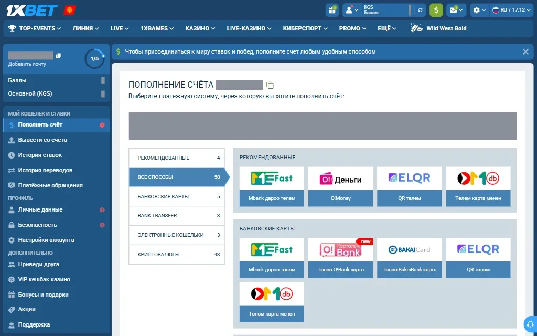Open the settings gear menu
Viewport: 537px width, 336px height.
point(479,10)
